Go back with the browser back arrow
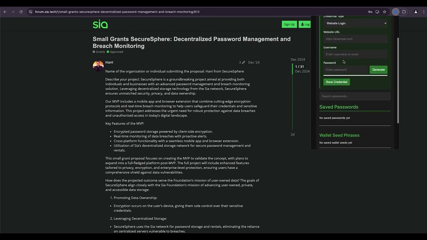 5,12
